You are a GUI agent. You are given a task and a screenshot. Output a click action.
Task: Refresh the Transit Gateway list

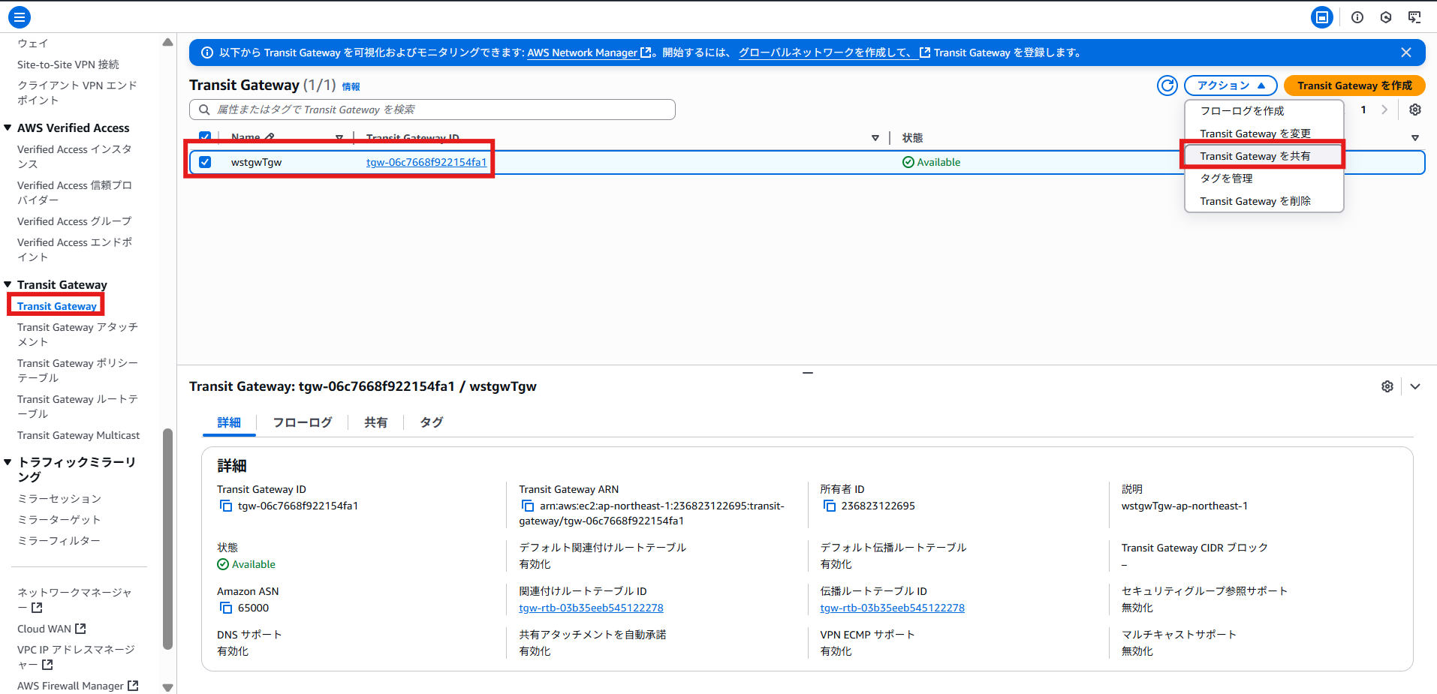1167,86
